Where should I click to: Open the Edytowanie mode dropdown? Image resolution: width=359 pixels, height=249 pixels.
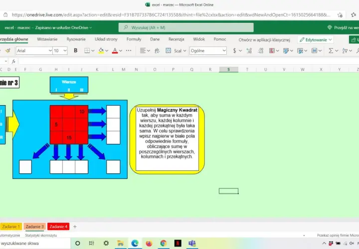point(316,40)
